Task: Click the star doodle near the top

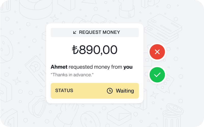Action: pos(54,18)
